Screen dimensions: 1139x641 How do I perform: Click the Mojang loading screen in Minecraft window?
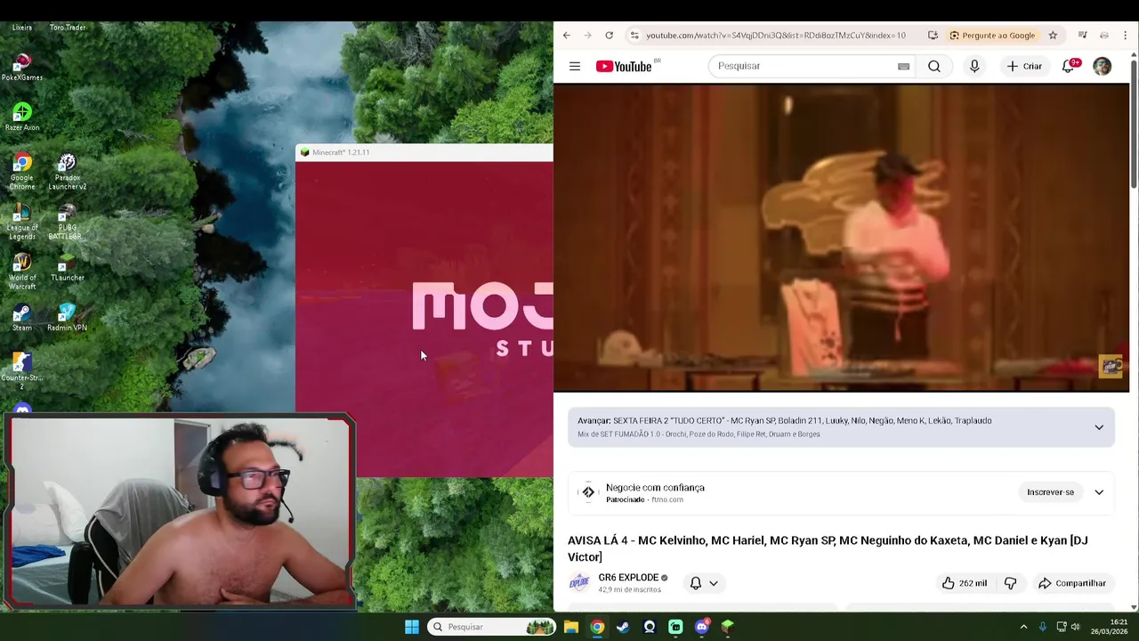coord(424,319)
